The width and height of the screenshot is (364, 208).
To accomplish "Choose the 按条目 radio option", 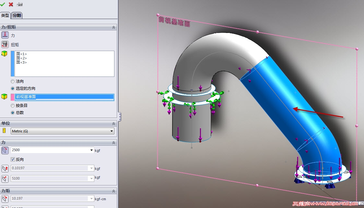I will click(x=13, y=106).
